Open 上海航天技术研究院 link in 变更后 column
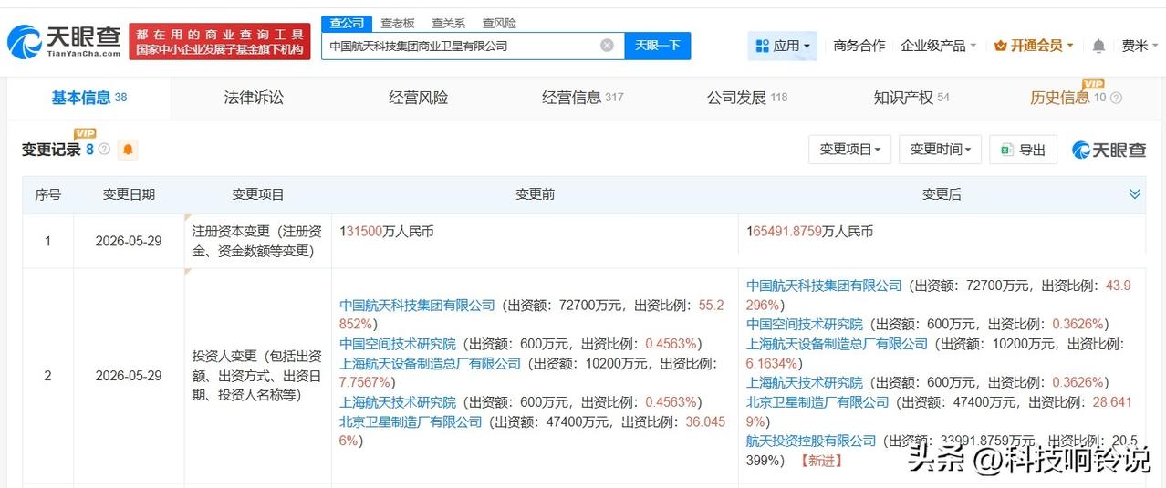This screenshot has width=1166, height=488. click(x=804, y=382)
